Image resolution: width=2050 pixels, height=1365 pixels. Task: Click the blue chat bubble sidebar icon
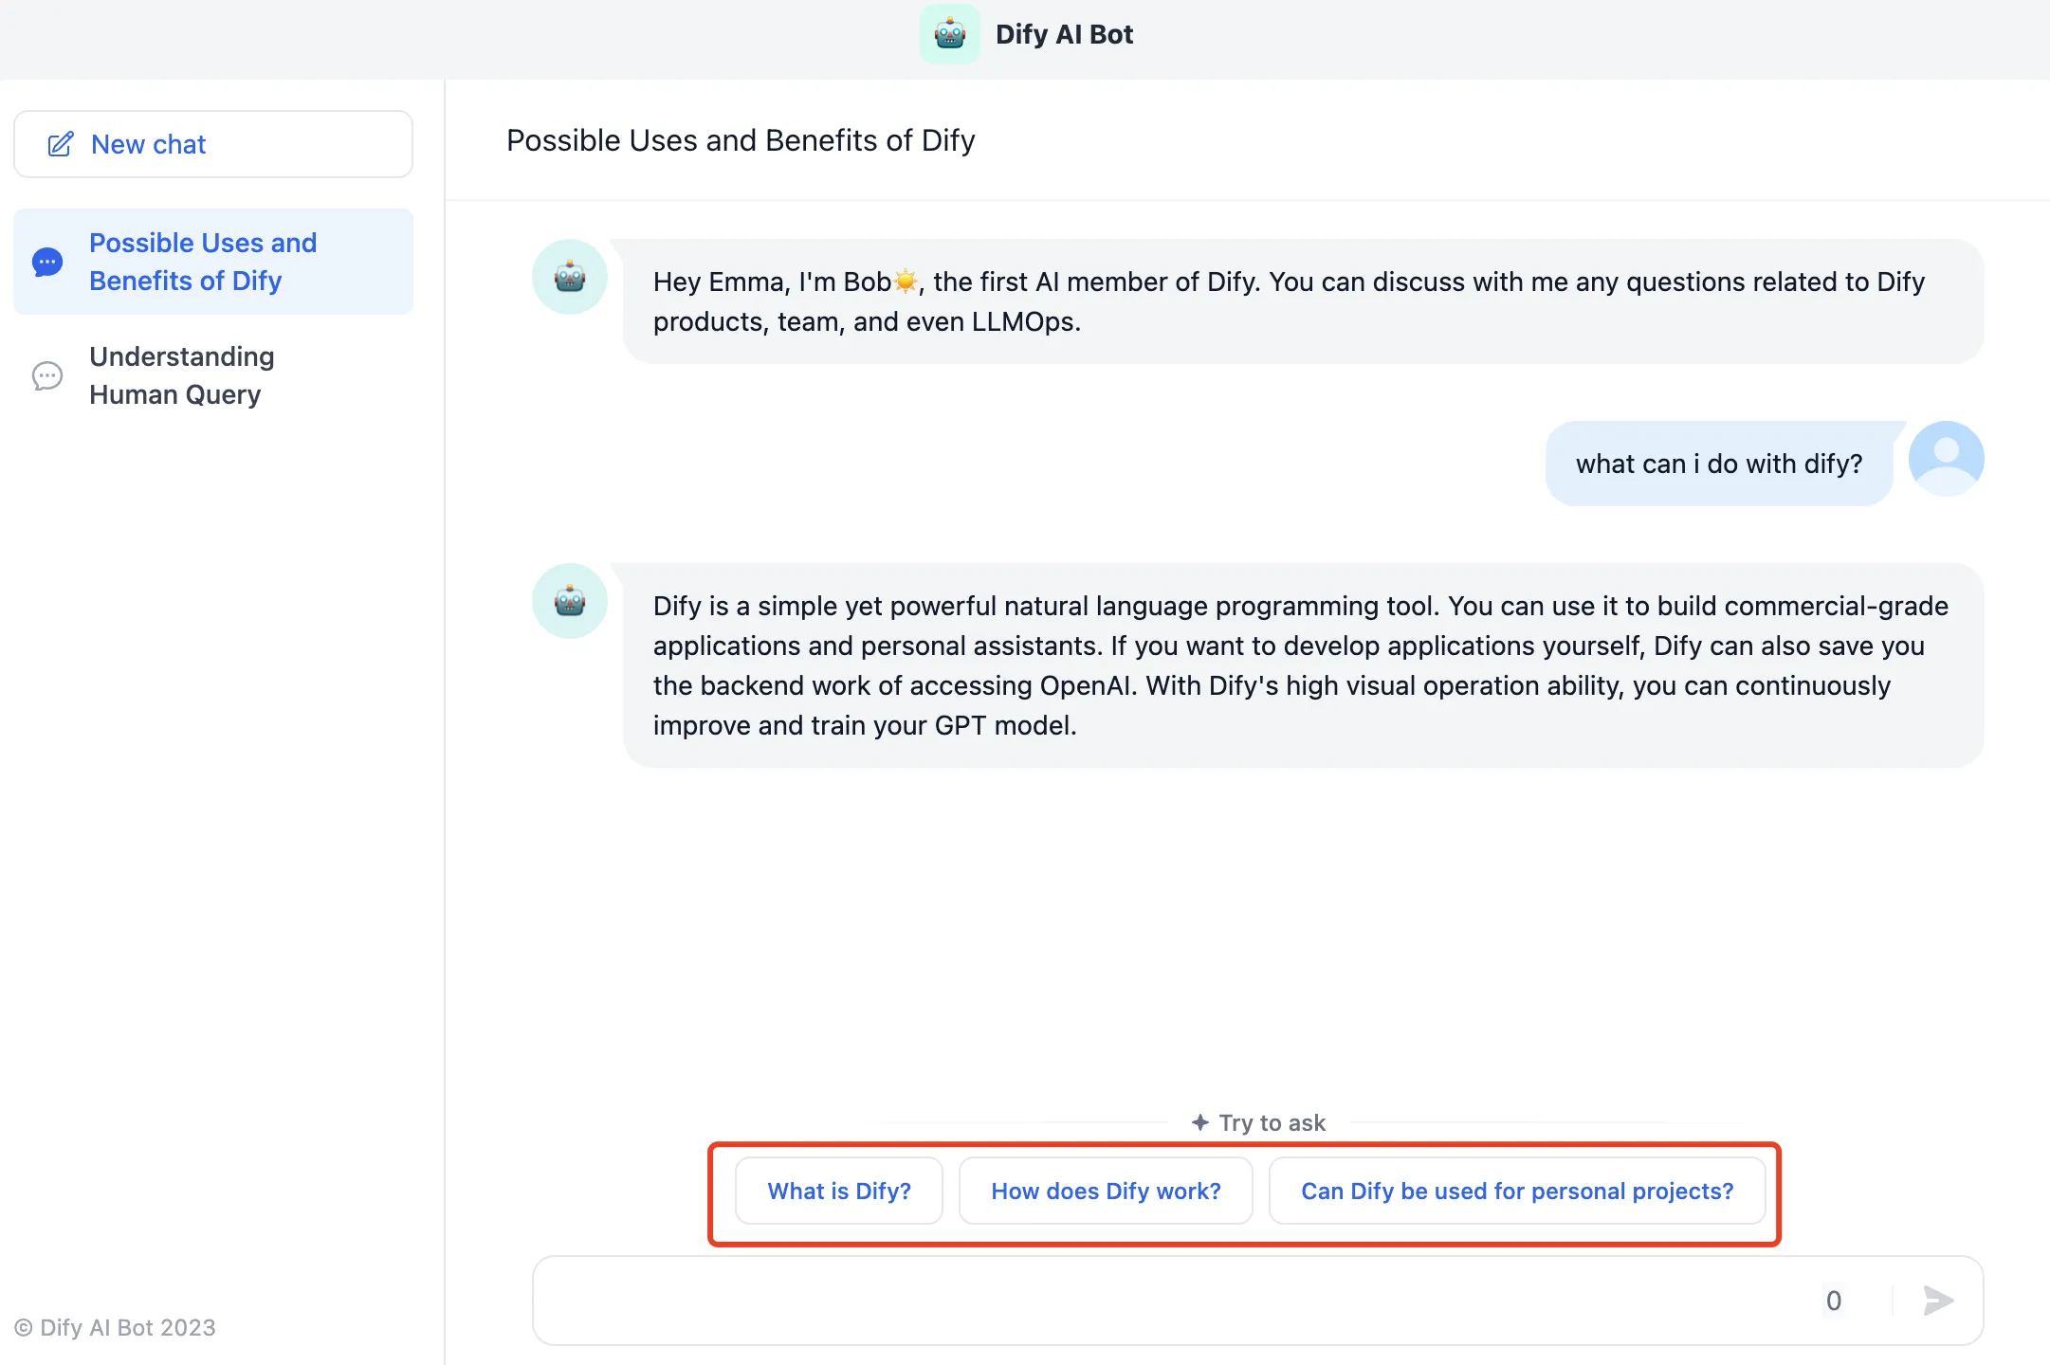(47, 262)
